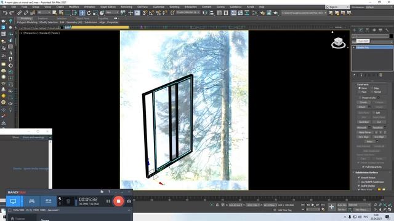Toggle the 3D Snaps icon
Viewport: 394px width, 221px height.
point(145,13)
